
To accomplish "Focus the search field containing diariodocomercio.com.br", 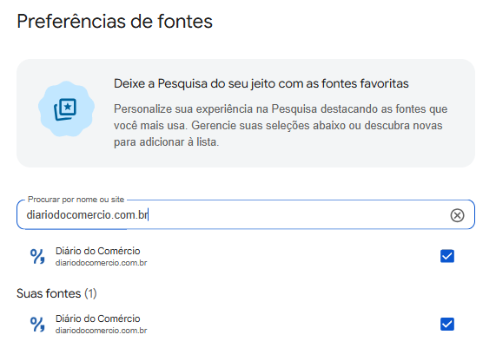I will point(246,215).
